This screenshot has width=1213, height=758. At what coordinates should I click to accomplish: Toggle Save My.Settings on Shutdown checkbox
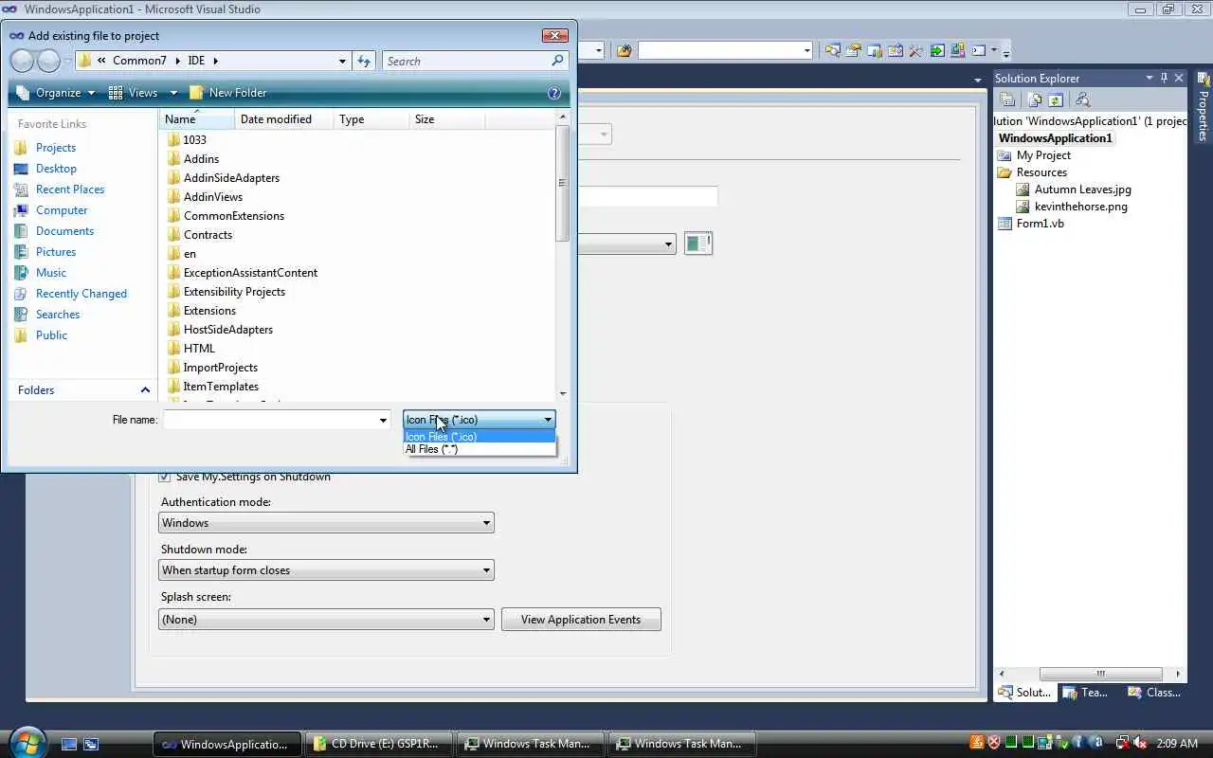pos(165,477)
